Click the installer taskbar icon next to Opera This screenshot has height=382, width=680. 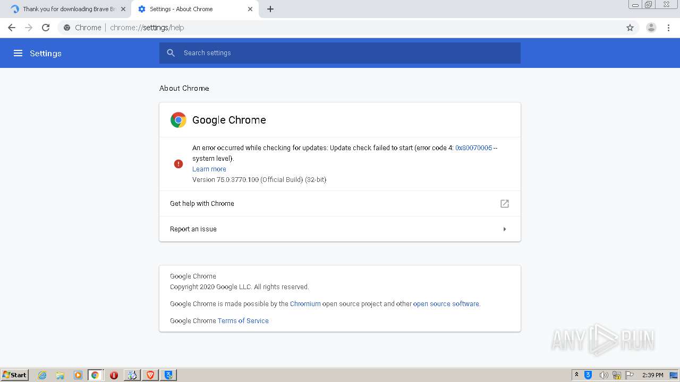tap(132, 375)
